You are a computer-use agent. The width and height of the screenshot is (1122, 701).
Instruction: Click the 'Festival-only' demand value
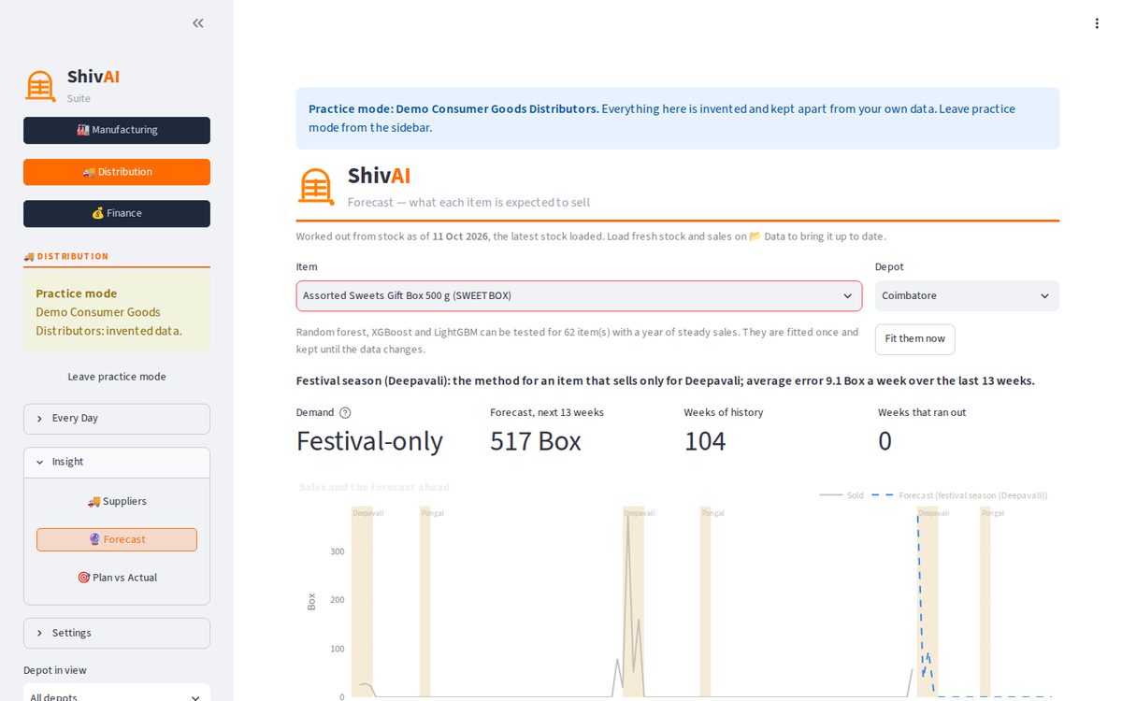[369, 441]
